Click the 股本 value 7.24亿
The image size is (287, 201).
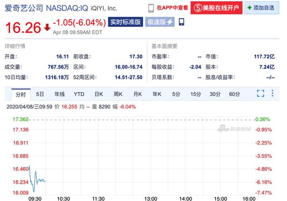click(267, 67)
